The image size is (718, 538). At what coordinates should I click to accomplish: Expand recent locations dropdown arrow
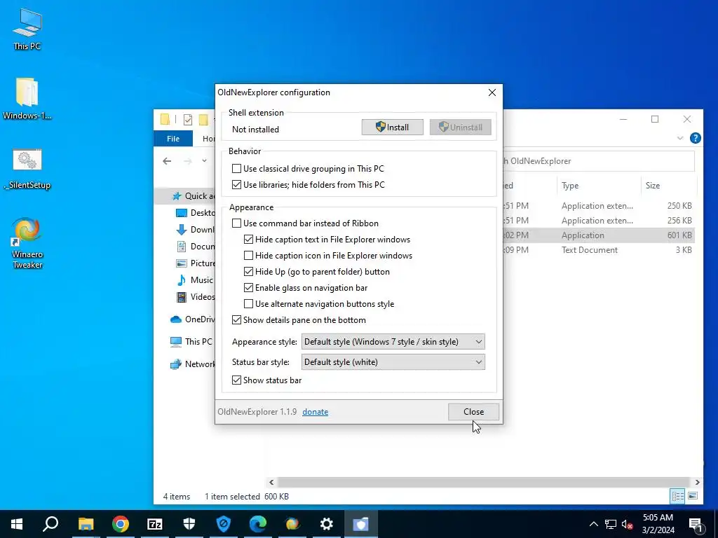(x=204, y=160)
